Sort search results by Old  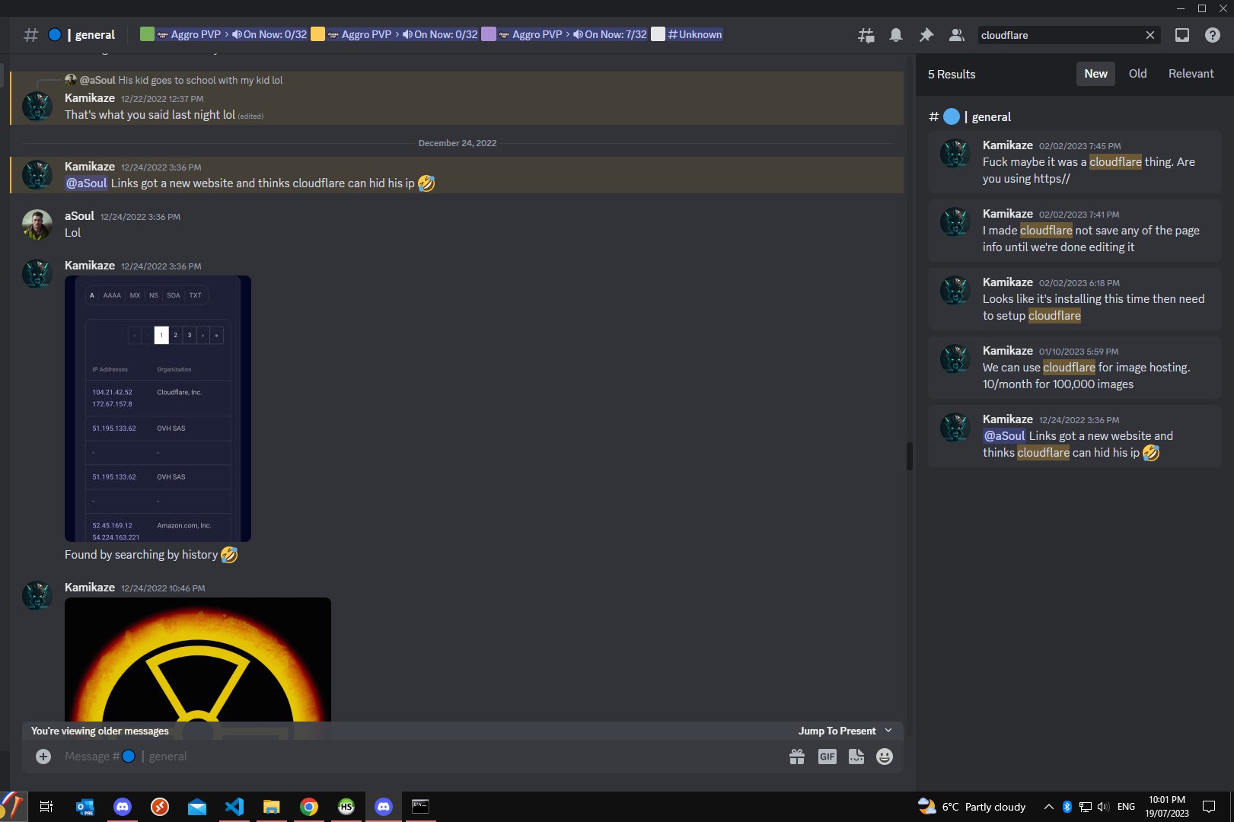click(1137, 74)
